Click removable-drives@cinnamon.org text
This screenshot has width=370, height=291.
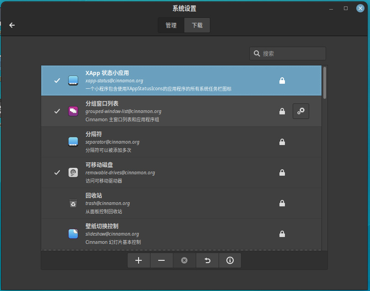(x=120, y=173)
